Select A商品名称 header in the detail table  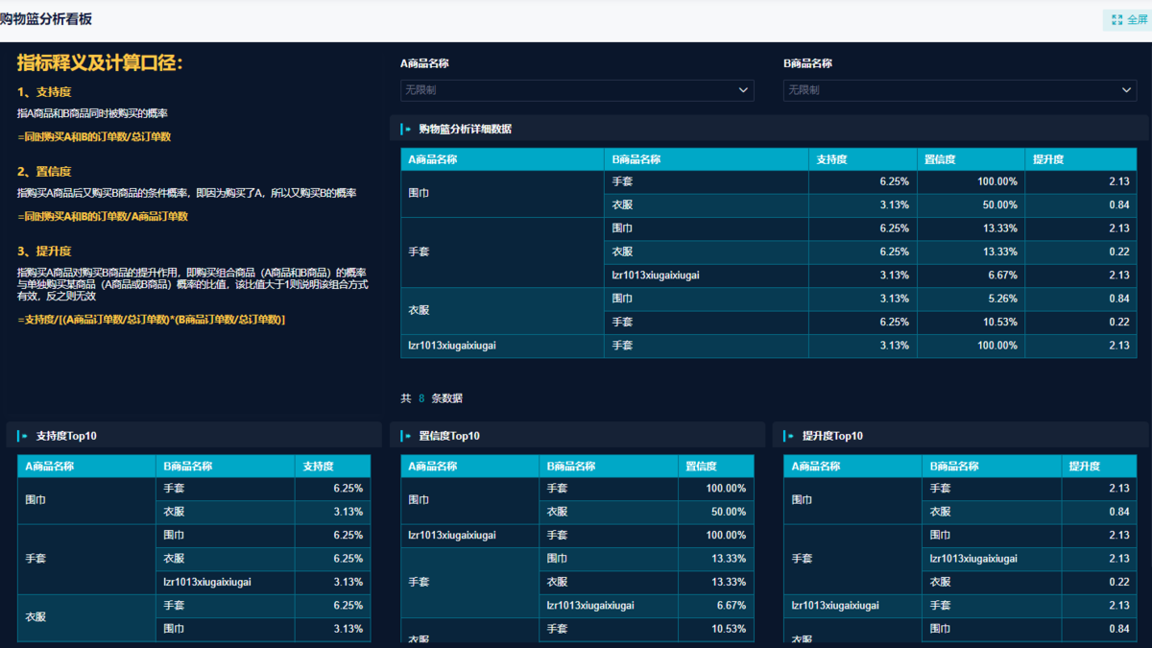pyautogui.click(x=433, y=159)
